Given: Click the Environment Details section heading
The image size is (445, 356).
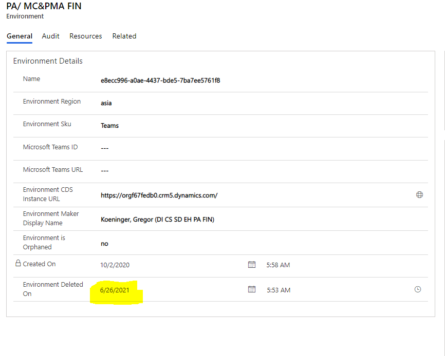Looking at the screenshot, I should click(48, 61).
